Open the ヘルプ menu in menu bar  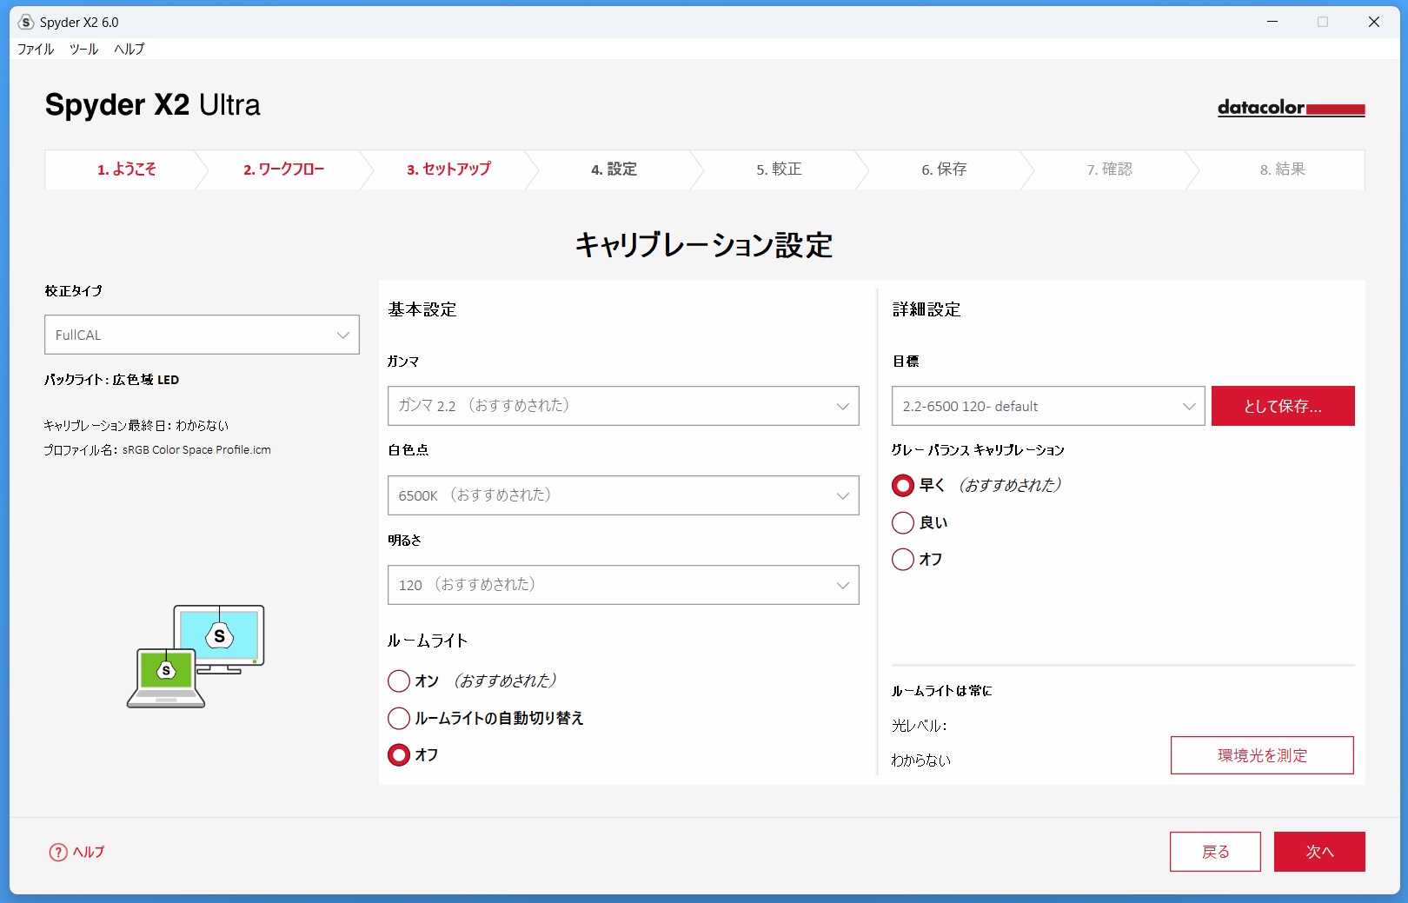point(130,49)
